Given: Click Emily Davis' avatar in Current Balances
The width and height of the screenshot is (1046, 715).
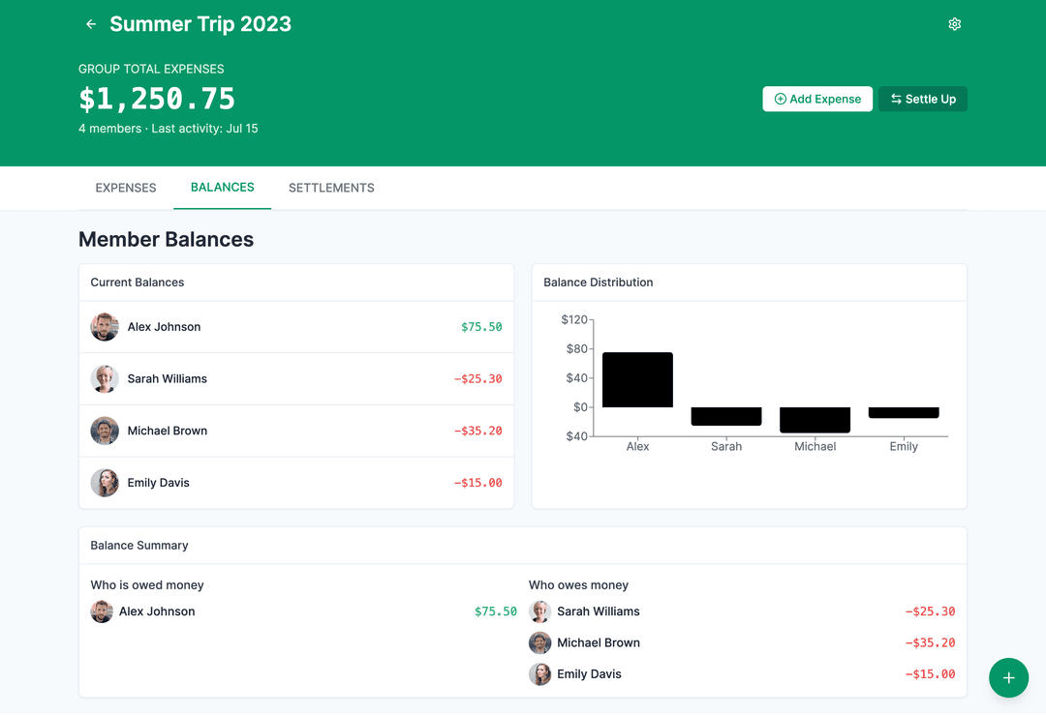Looking at the screenshot, I should click(105, 482).
